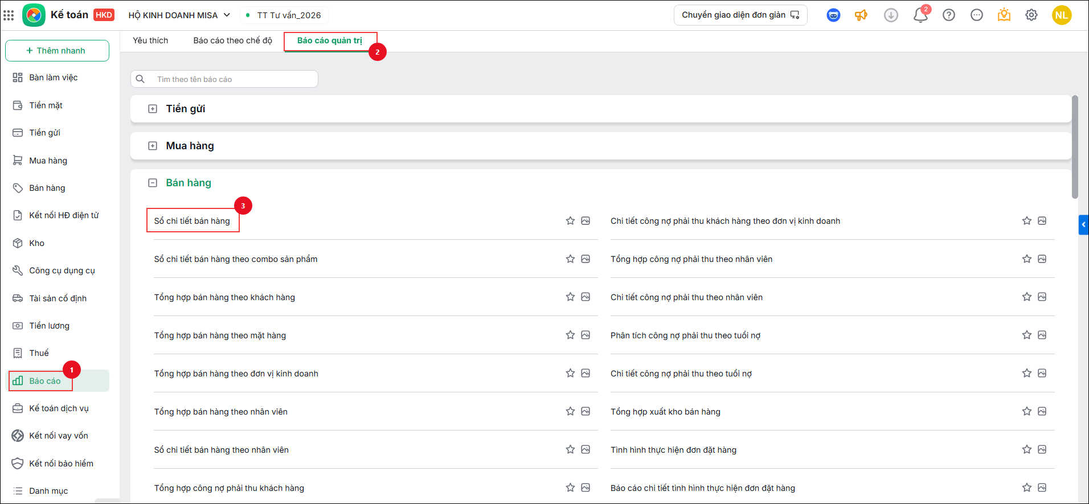Viewport: 1089px width, 504px height.
Task: Preview image icon for Chi tiết công nợ phải thu theo nhân viên
Action: coord(1042,297)
